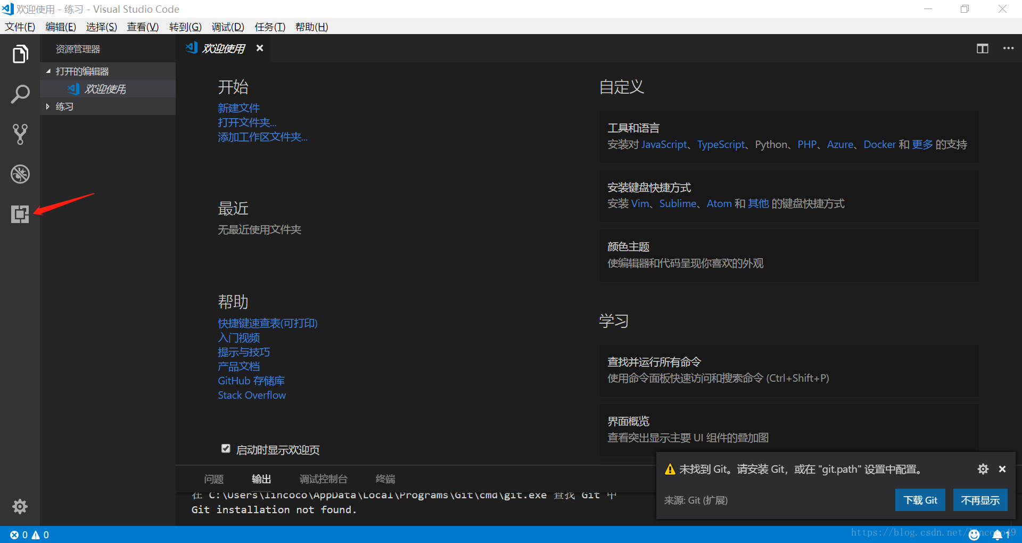Toggle 启动时显示欢迎页 checkbox

click(x=226, y=449)
